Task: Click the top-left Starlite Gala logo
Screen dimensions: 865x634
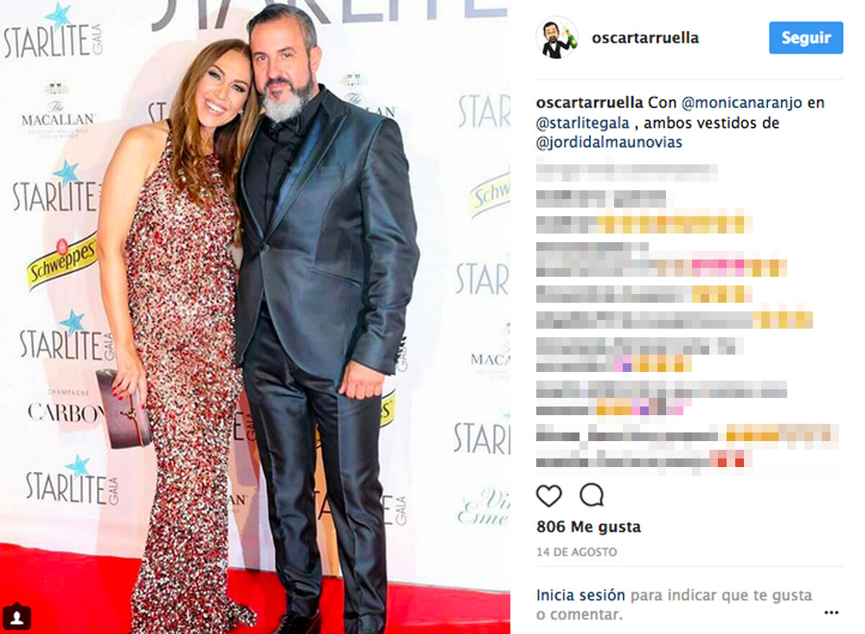Action: coord(54,33)
